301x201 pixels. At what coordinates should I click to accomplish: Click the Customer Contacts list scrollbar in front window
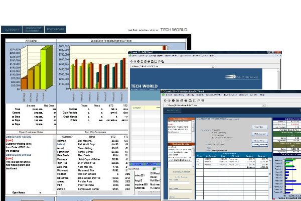point(193,156)
